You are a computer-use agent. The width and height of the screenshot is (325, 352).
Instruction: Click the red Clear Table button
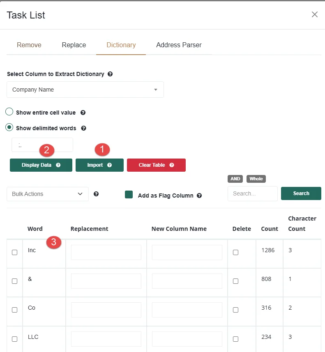pos(156,165)
